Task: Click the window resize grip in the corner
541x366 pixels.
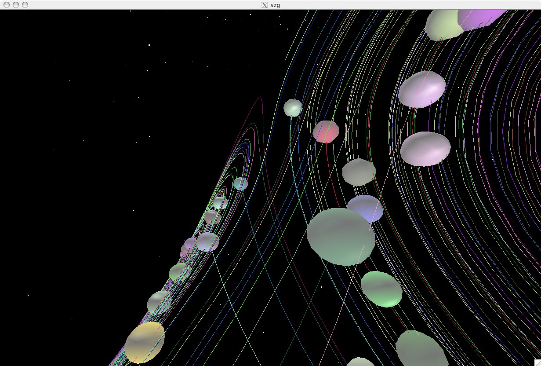Action: pyautogui.click(x=537, y=362)
